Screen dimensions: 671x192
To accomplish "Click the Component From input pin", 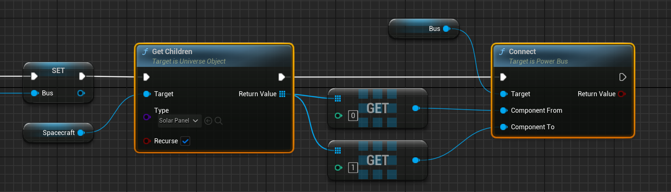I will pyautogui.click(x=504, y=111).
